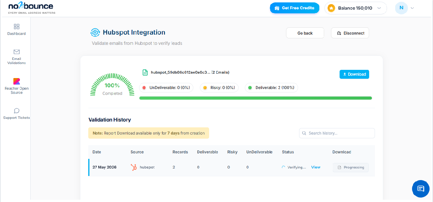Click the search magnifier icon
This screenshot has height=202, width=433.
(x=304, y=133)
